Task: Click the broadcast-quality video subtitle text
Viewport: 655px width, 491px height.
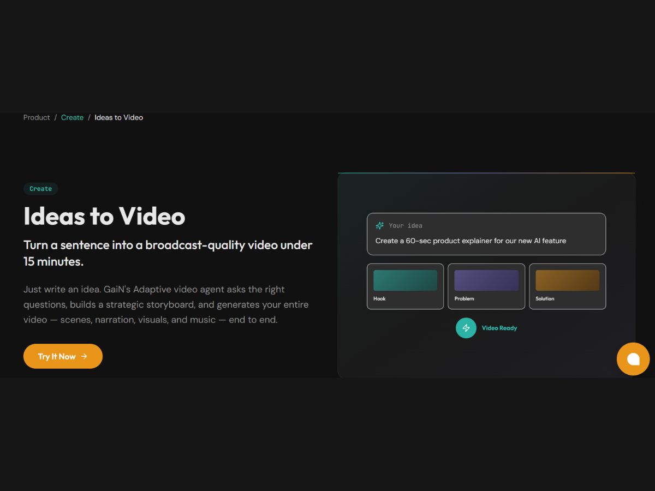Action: pos(168,253)
